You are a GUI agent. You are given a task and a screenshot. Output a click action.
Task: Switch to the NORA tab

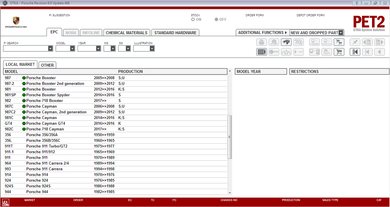71,33
